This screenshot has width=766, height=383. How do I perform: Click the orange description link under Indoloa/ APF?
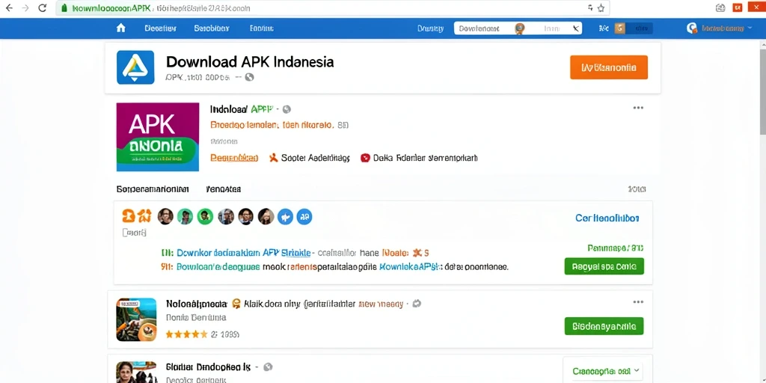[x=272, y=125]
